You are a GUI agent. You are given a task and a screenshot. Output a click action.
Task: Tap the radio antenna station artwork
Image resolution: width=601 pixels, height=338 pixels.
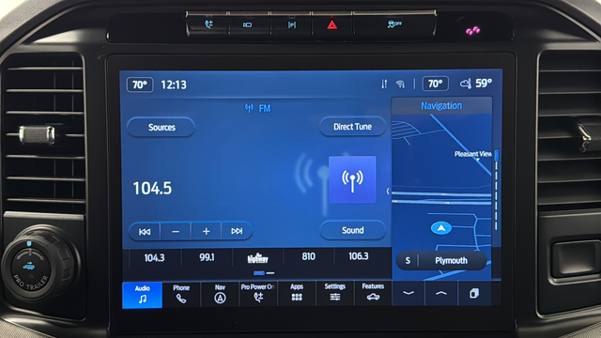tap(352, 179)
